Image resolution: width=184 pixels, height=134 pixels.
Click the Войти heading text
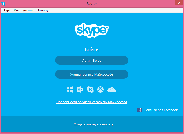(91, 49)
